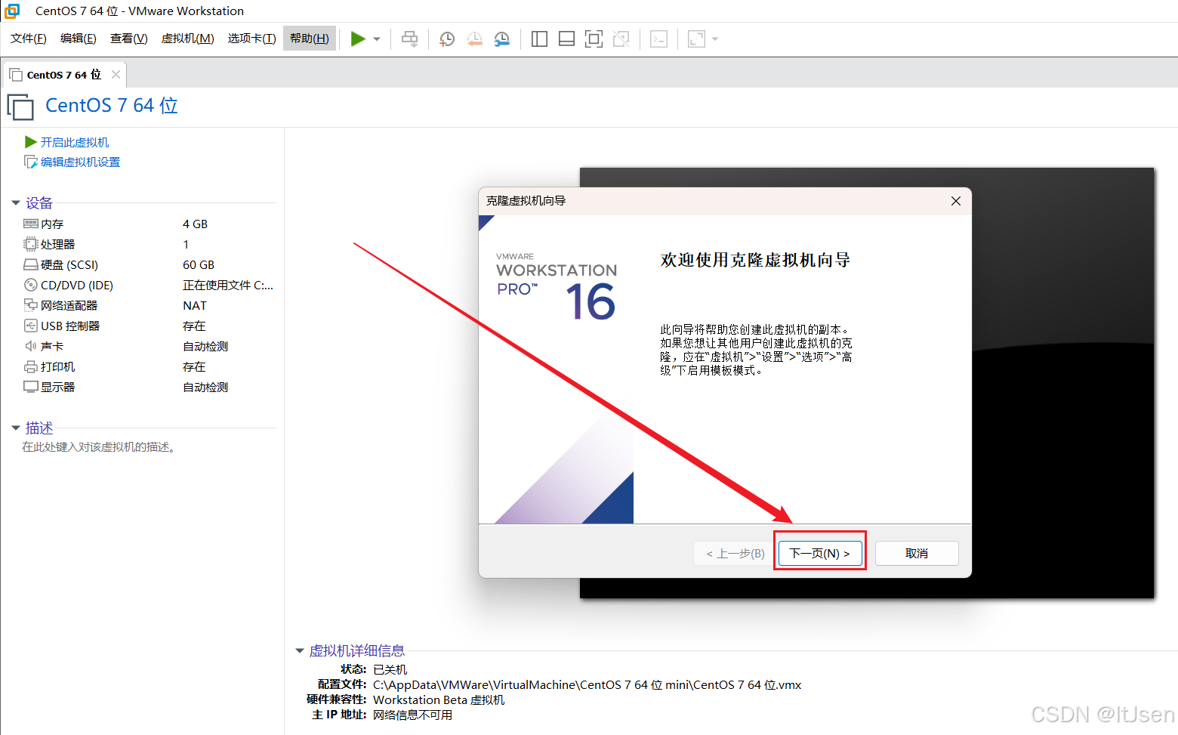Image resolution: width=1178 pixels, height=735 pixels.
Task: Click the stretch guest display icon
Action: point(696,39)
